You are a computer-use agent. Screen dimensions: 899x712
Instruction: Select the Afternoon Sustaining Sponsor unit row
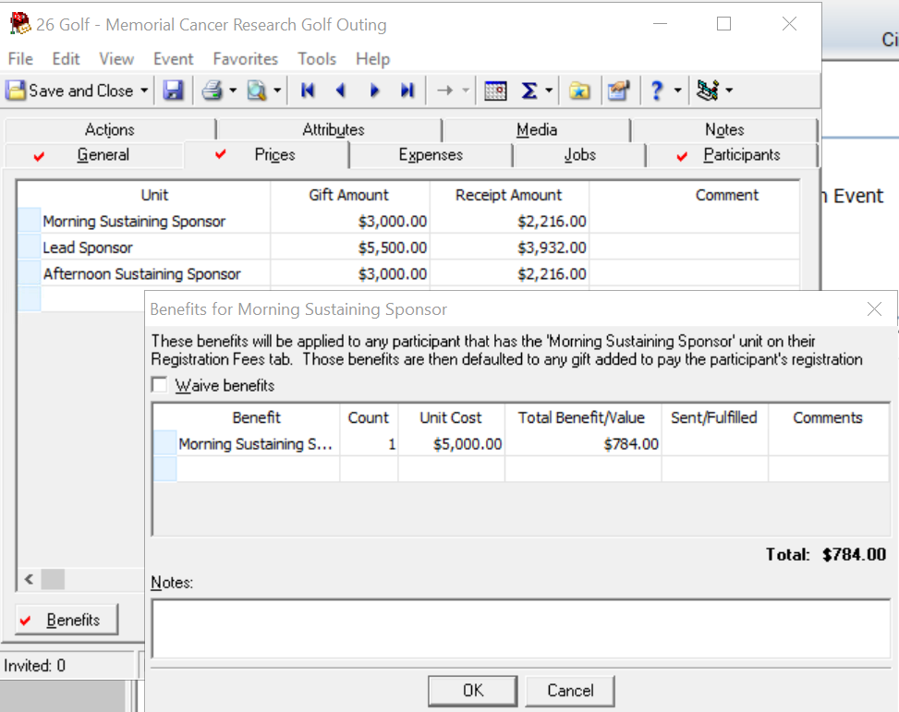408,274
